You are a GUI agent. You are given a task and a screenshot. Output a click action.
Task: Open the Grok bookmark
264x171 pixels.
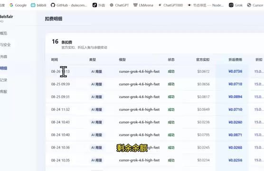pos(236,5)
